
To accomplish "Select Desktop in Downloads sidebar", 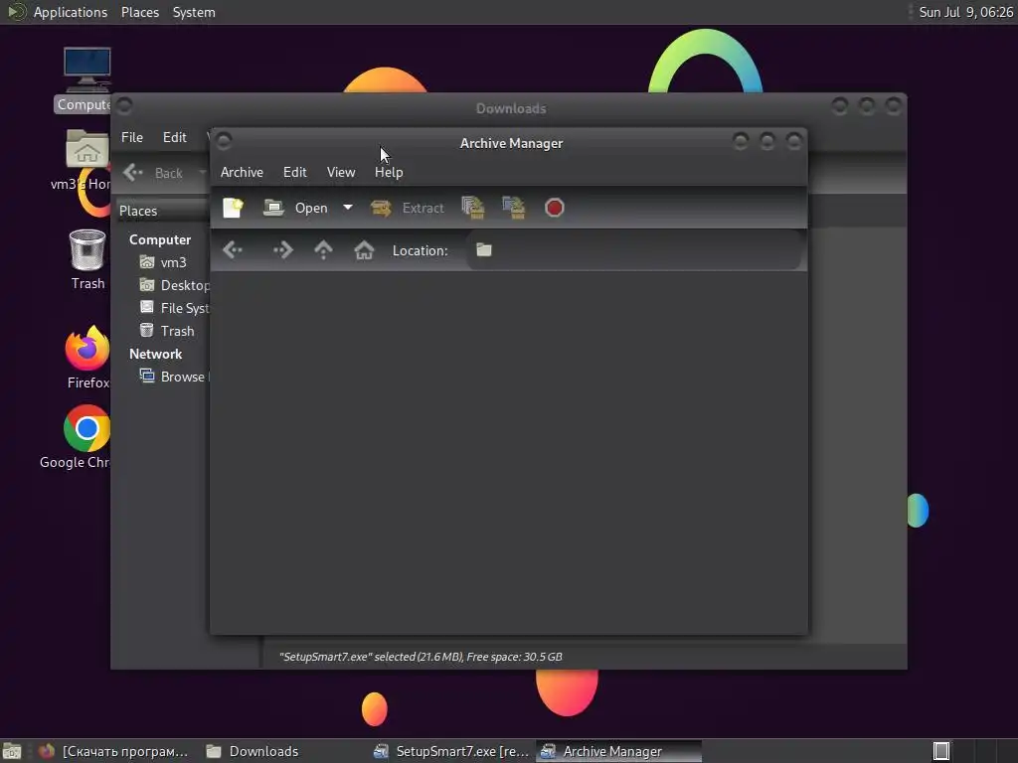I will coord(175,285).
